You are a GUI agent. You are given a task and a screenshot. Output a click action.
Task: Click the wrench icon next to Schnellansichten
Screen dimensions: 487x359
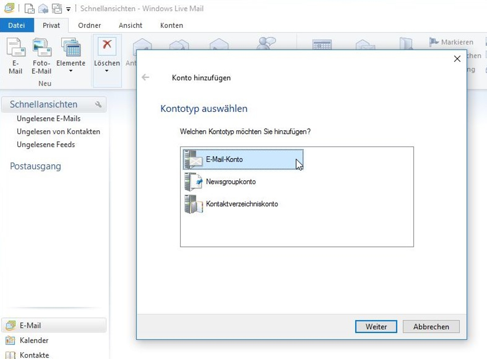pos(99,104)
